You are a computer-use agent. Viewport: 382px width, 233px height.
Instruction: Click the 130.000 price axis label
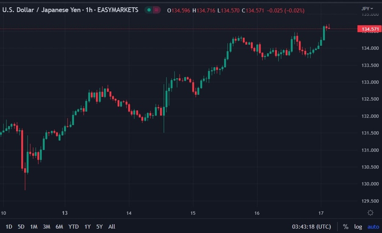[x=370, y=184]
